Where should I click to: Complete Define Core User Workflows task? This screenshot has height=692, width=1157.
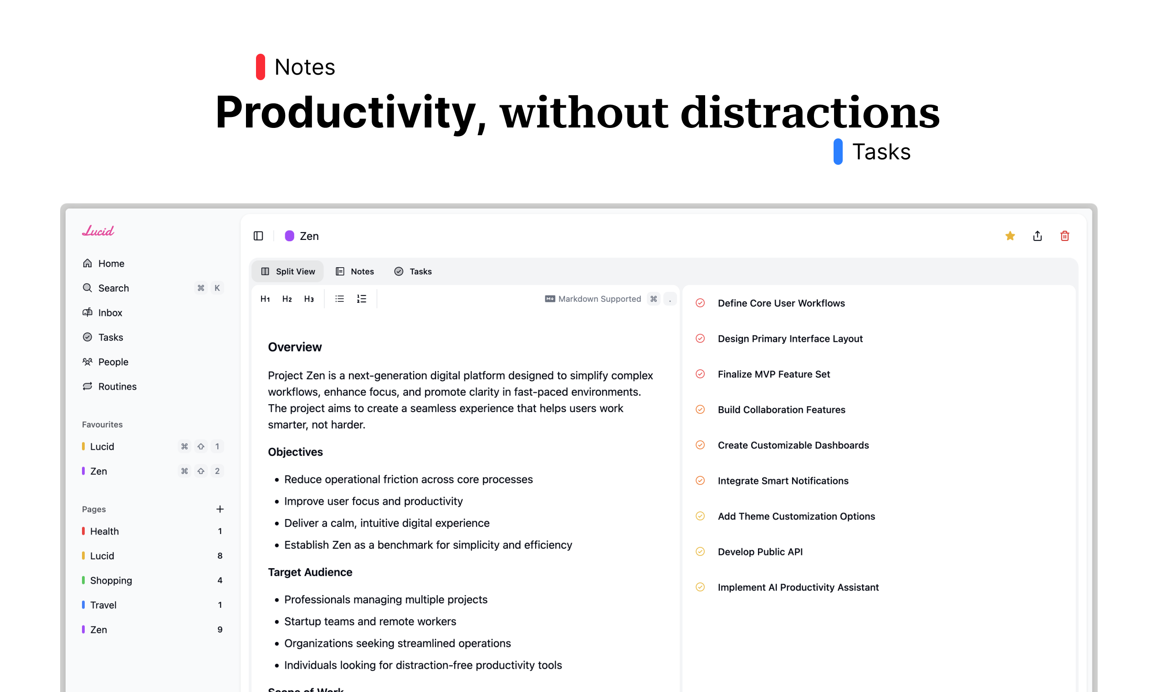click(700, 303)
